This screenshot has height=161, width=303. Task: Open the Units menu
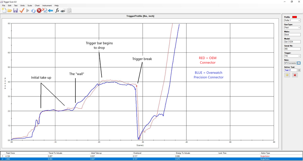pyautogui.click(x=22, y=6)
